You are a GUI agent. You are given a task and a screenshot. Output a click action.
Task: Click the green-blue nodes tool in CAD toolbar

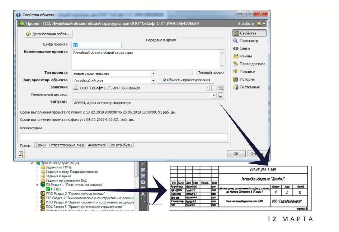tap(143, 200)
